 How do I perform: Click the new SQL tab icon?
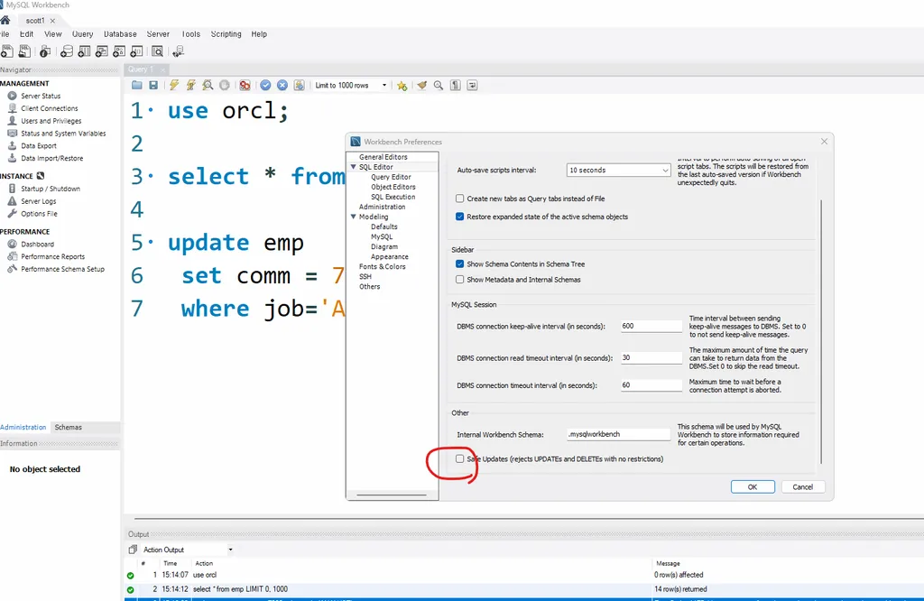(x=6, y=51)
